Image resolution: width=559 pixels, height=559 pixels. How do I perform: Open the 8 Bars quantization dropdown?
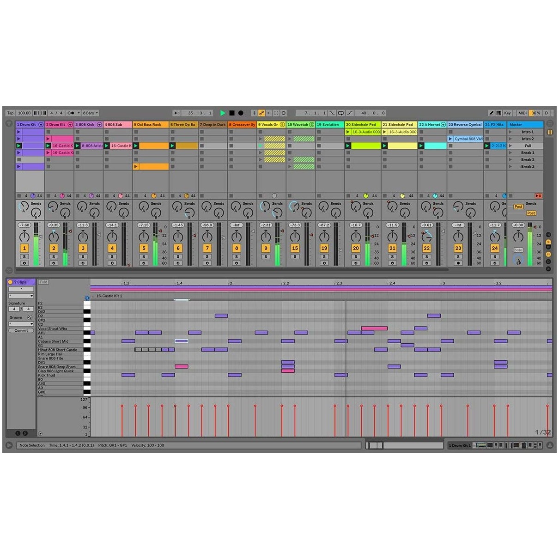(91, 113)
